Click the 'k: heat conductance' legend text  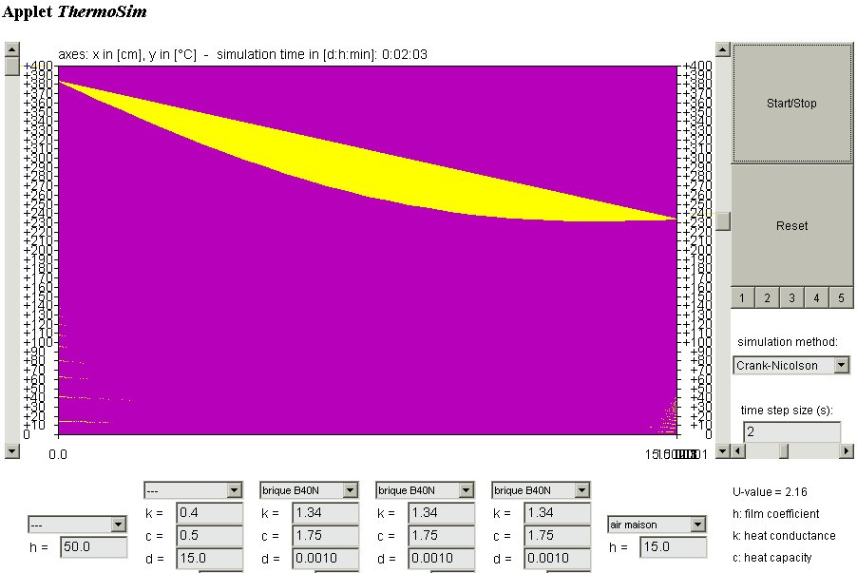(784, 536)
